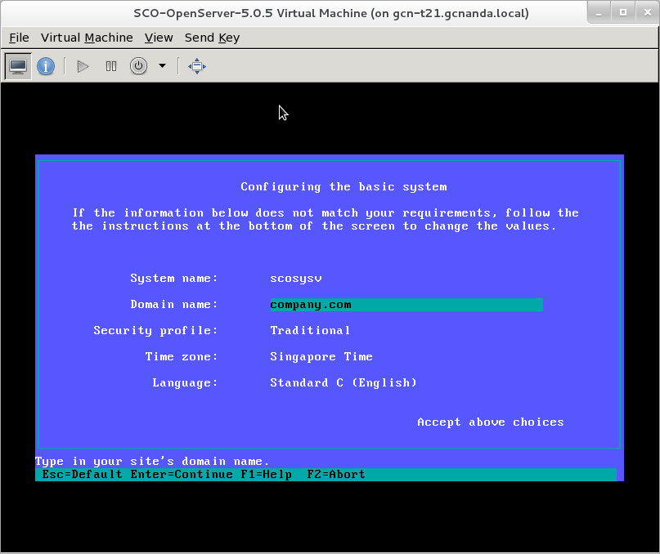Screen dimensions: 660x554
Task: Switch to fullscreen view
Action: 196,66
